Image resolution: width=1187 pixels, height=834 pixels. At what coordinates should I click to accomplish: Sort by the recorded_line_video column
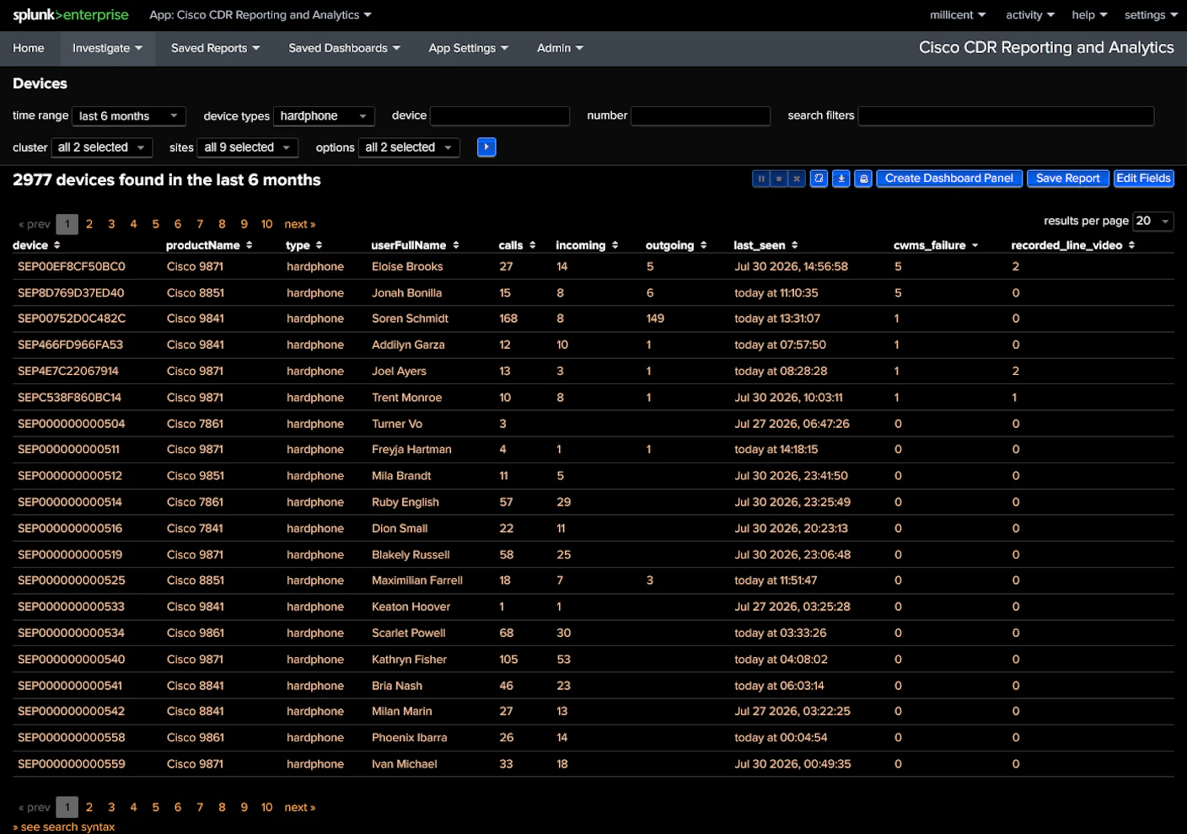(x=1073, y=245)
